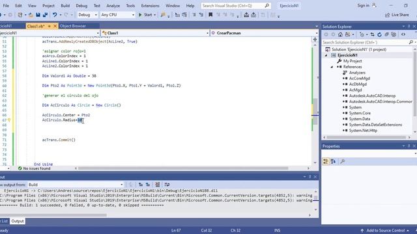Click the editor horizontal scrollbar
The height and width of the screenshot is (234, 417).
[183, 168]
